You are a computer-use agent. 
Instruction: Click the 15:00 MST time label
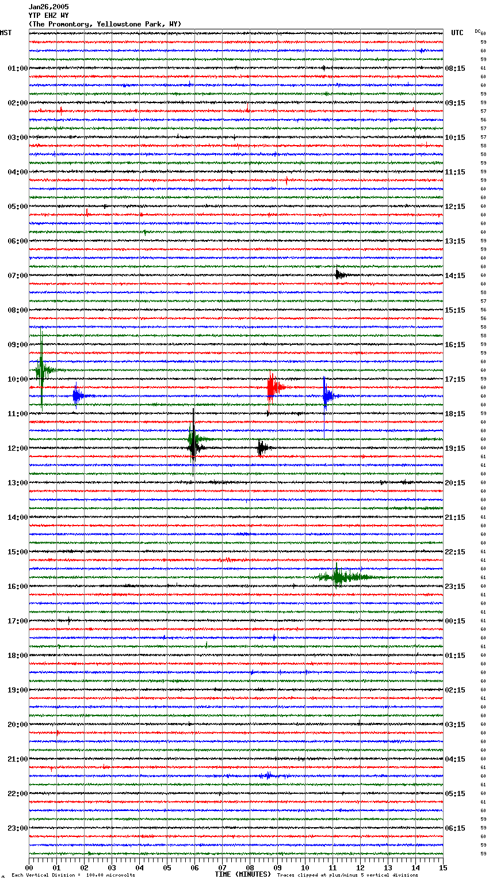(x=18, y=552)
